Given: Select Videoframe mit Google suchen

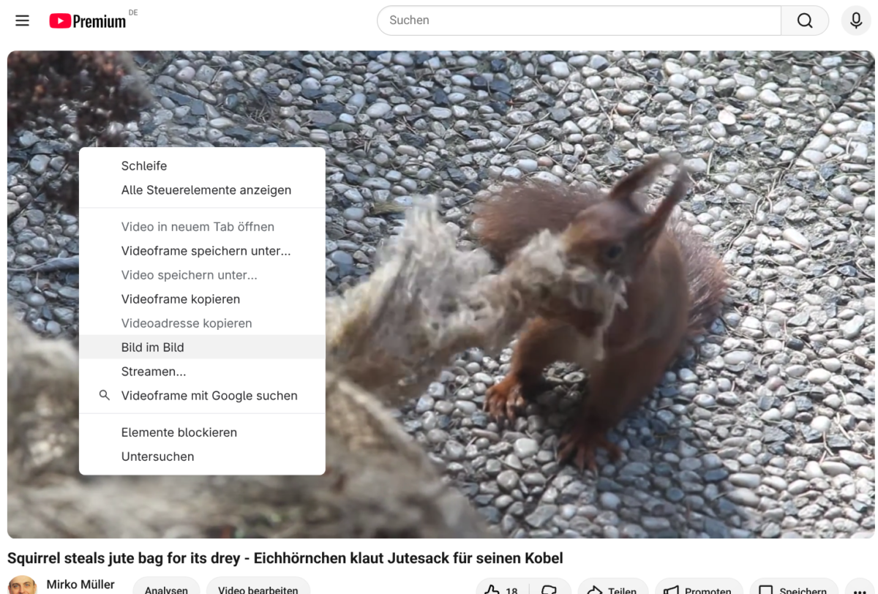Looking at the screenshot, I should [202, 396].
